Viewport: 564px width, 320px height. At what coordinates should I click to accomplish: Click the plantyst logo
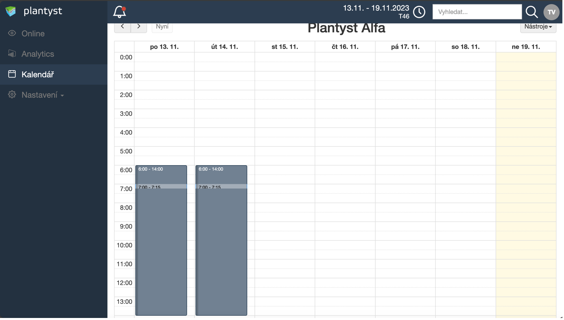[34, 11]
